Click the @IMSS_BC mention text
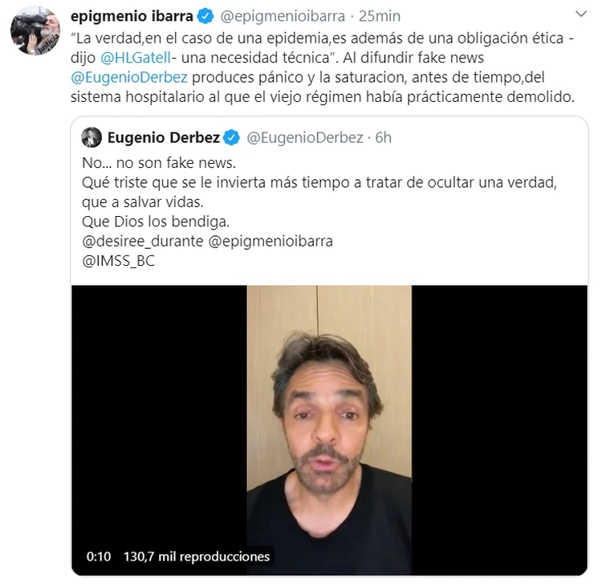This screenshot has height=587, width=602. point(118,261)
